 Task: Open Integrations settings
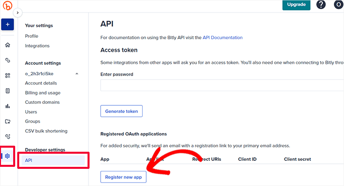[37, 46]
